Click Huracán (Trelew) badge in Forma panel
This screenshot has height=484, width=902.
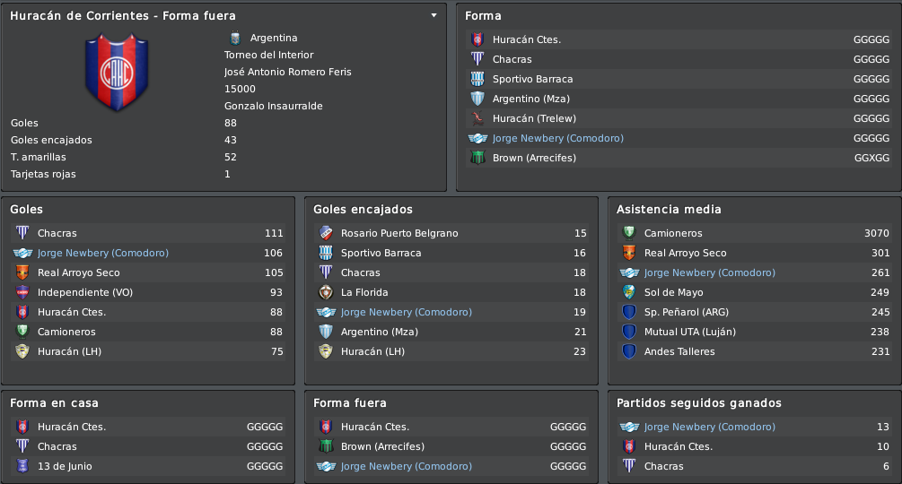point(477,118)
